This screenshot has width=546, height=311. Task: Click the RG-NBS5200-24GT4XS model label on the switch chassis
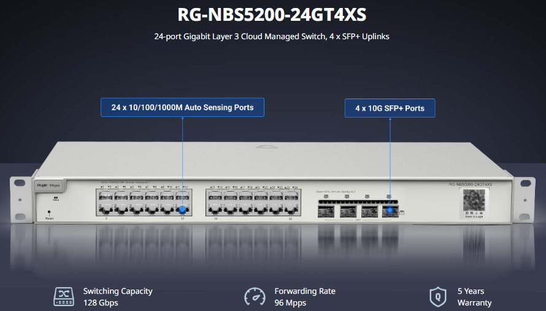click(471, 184)
